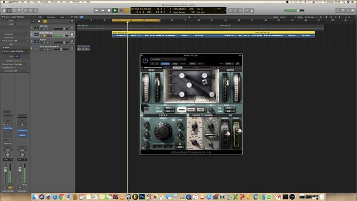Open the Mics type dropdown in plugin
Image resolution: width=357 pixels, height=201 pixels.
click(169, 108)
